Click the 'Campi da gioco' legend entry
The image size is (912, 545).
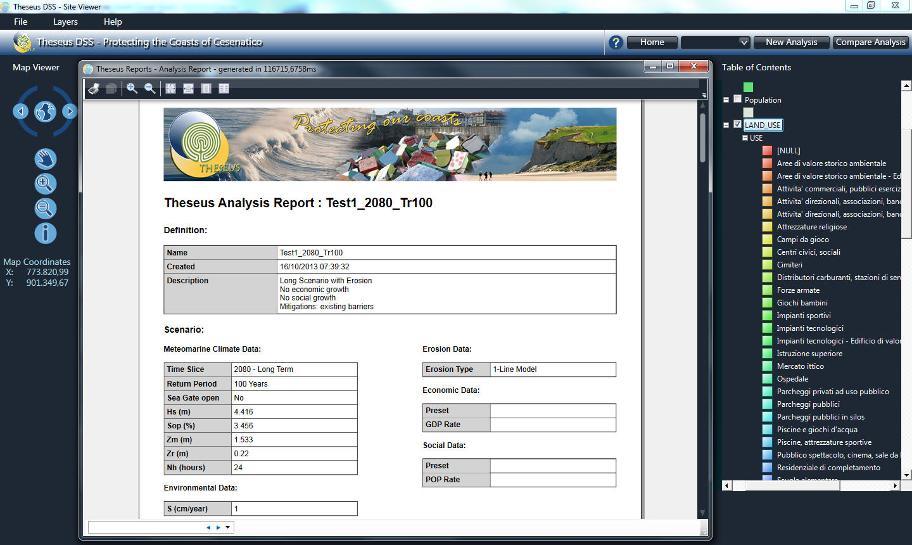coord(802,240)
